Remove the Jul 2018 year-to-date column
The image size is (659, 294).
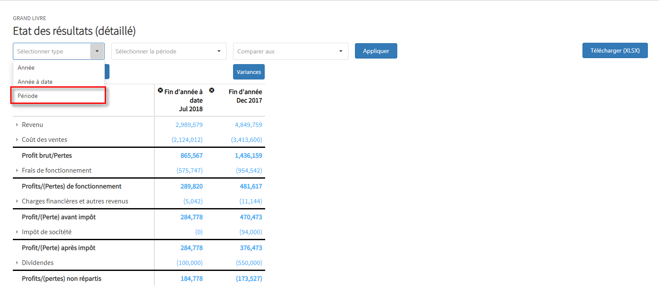click(x=160, y=91)
